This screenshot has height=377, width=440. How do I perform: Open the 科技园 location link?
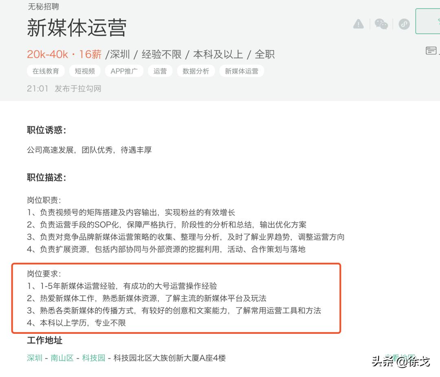click(93, 358)
